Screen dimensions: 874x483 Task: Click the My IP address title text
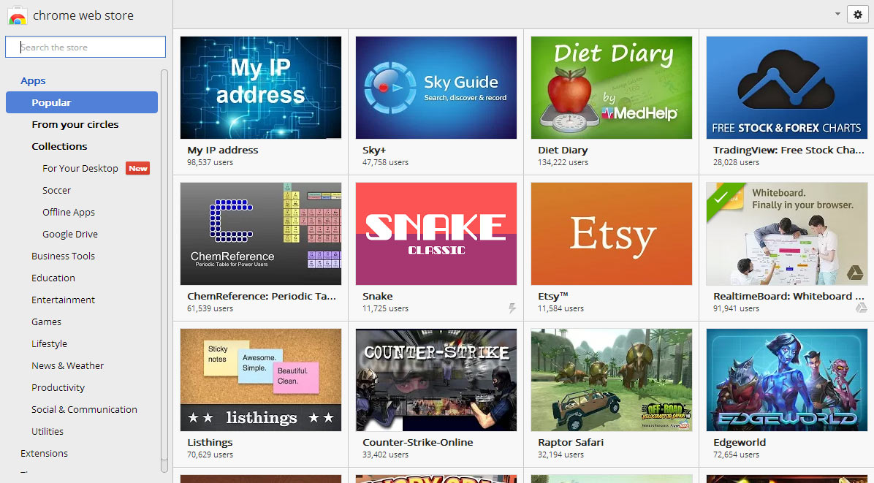tap(222, 151)
